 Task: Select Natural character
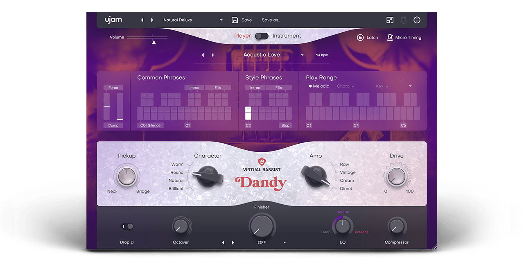[x=176, y=181]
